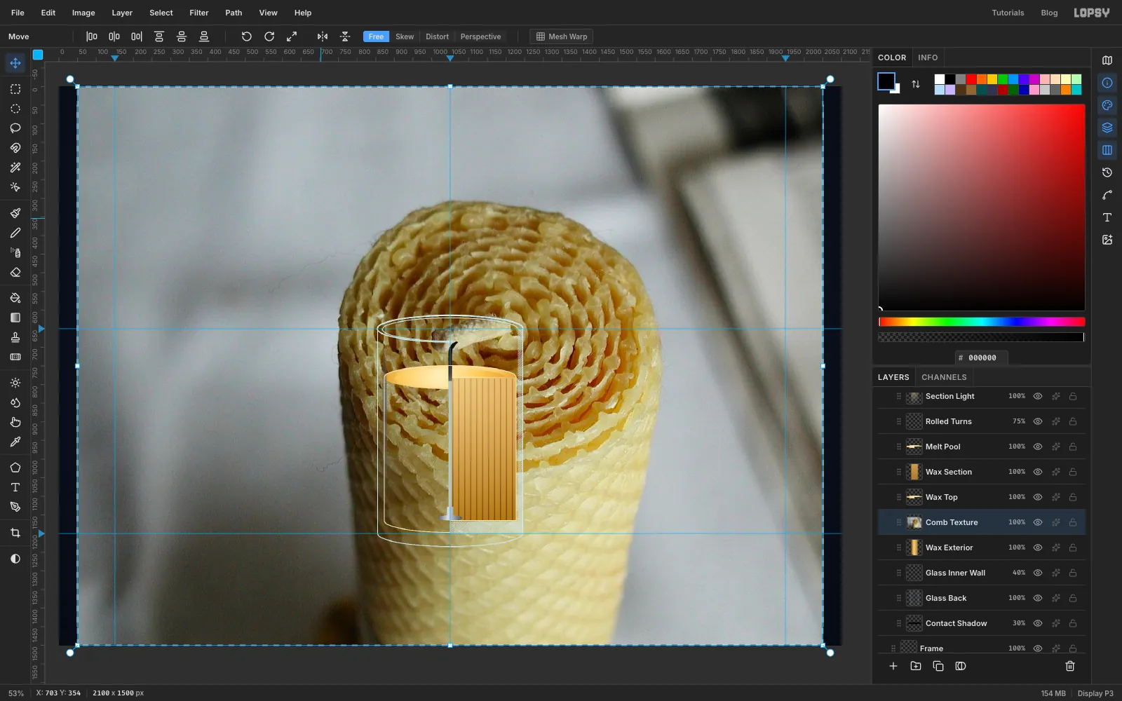Select the Wax Section layer thumbnail
Image resolution: width=1122 pixels, height=701 pixels.
[914, 472]
